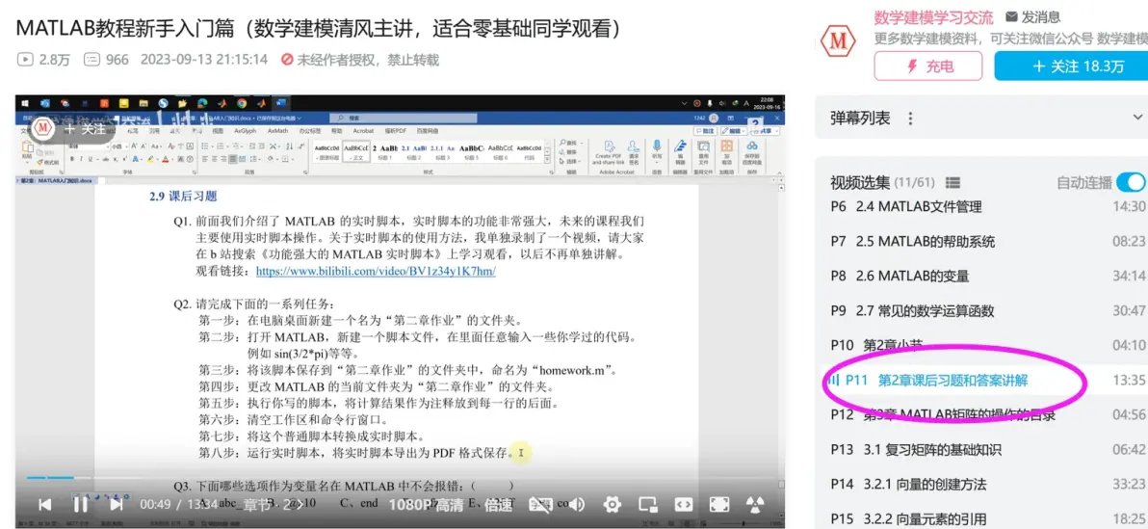Click the 听写 microphone icon in Word
The width and height of the screenshot is (1148, 529).
click(657, 150)
